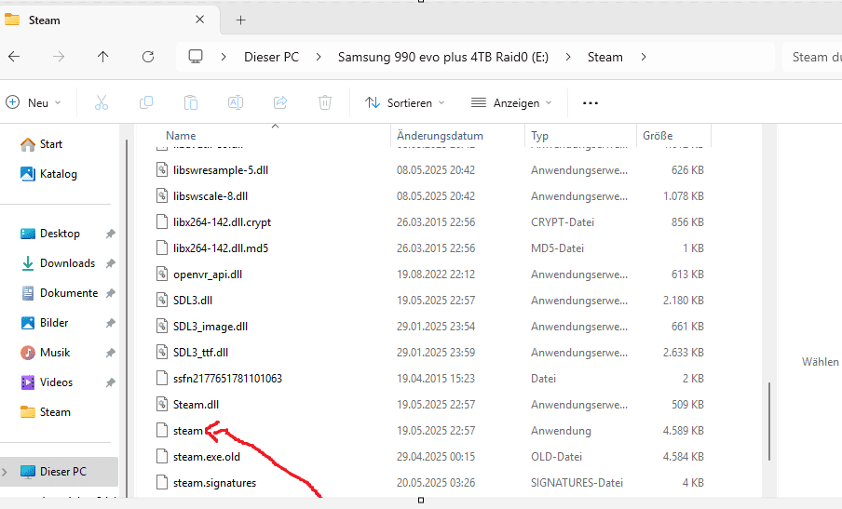Click Steam breadcrumb in the address bar
The width and height of the screenshot is (842, 509).
tap(605, 57)
